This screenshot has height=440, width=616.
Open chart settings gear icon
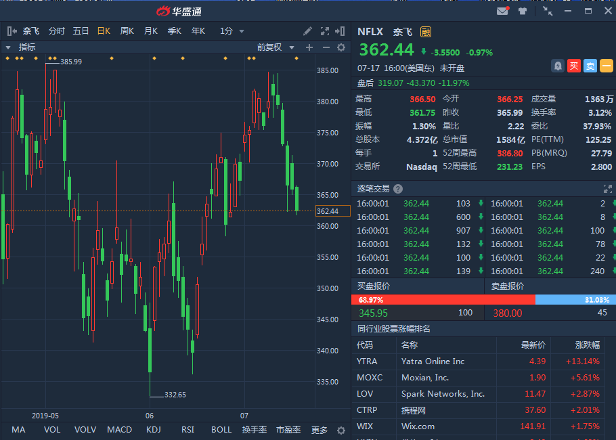pos(341,47)
